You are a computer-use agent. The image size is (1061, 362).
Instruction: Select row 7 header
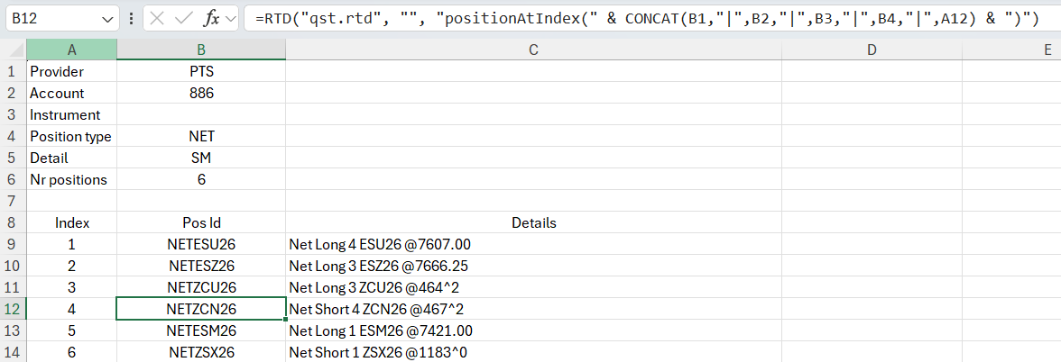pos(13,201)
